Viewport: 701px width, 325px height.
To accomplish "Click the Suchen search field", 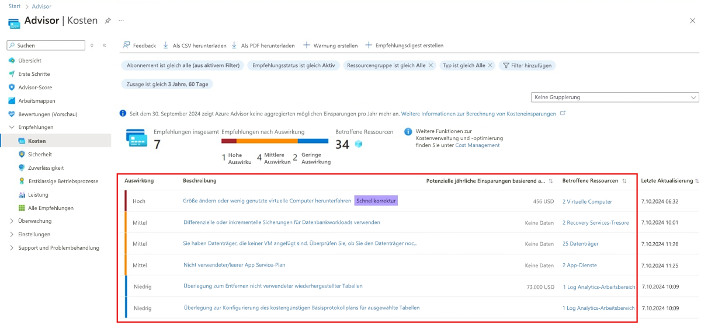I will pos(46,45).
